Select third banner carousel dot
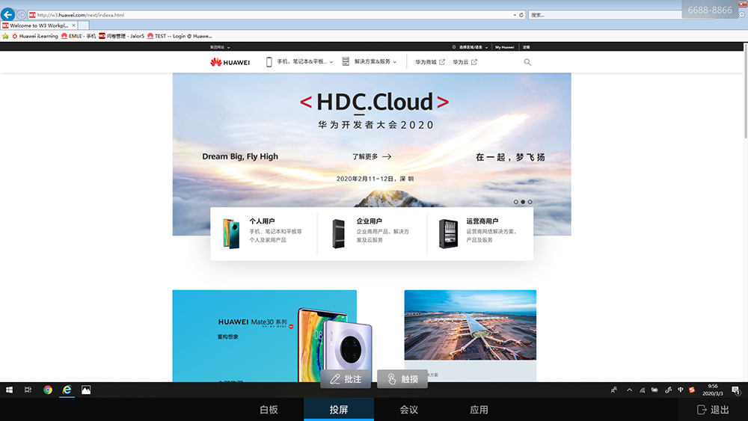Viewport: 748px width, 421px height. point(530,202)
